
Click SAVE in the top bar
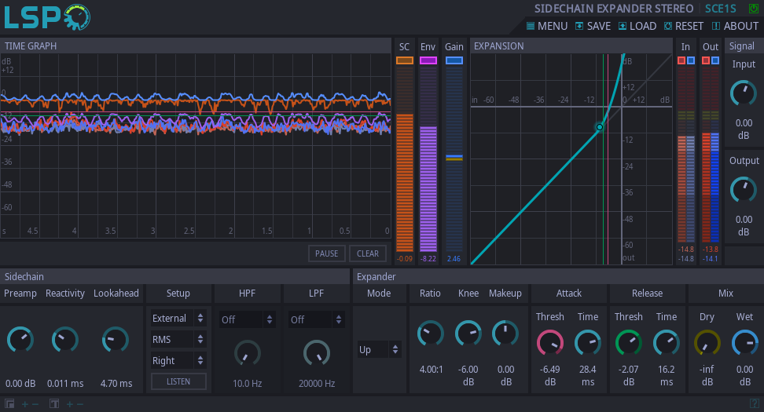pyautogui.click(x=593, y=26)
